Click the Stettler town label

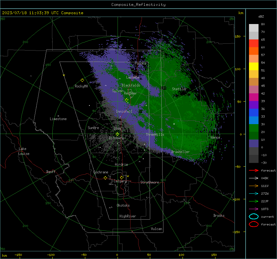click(179, 89)
